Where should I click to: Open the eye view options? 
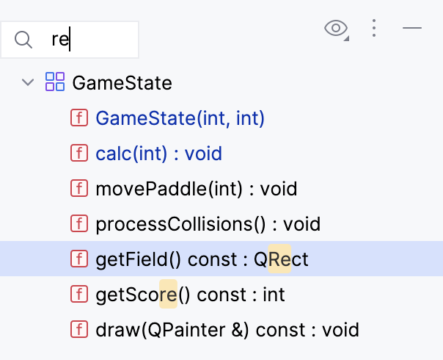pos(336,29)
